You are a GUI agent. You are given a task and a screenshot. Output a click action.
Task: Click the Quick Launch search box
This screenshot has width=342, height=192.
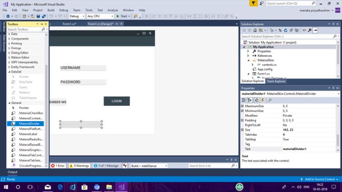coord(291,3)
